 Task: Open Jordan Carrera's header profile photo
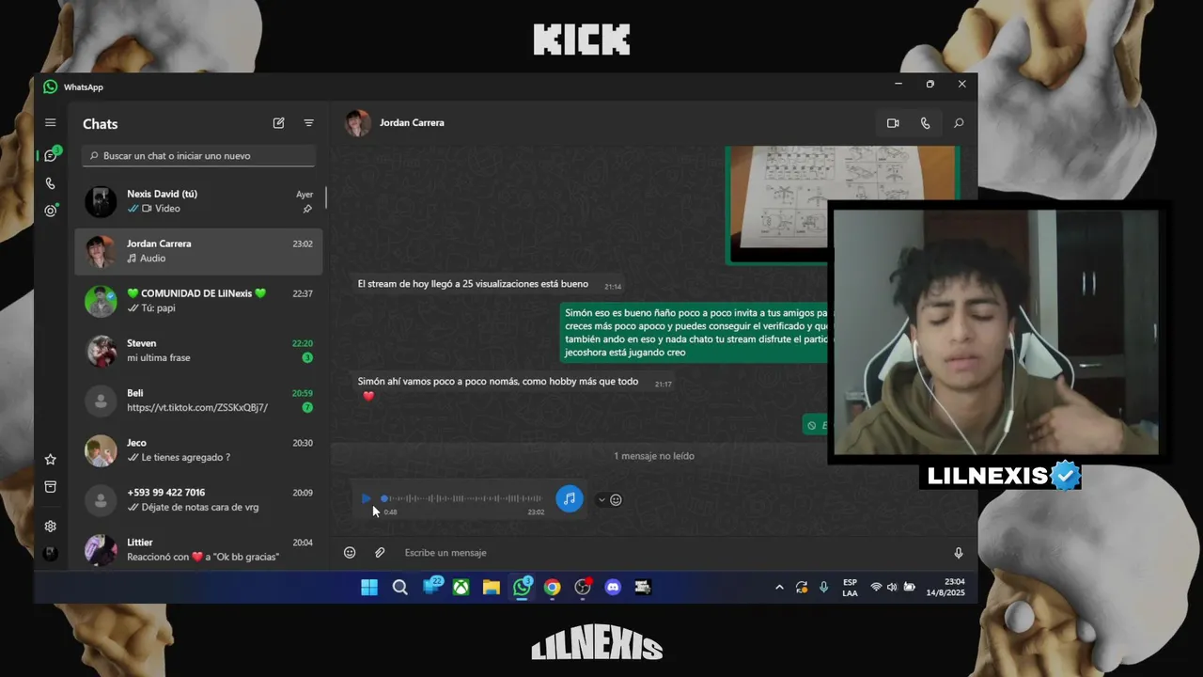click(x=358, y=123)
